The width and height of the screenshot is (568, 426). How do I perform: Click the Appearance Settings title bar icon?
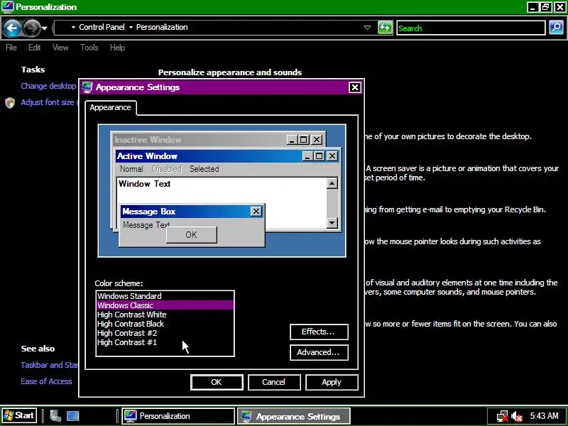coord(87,87)
